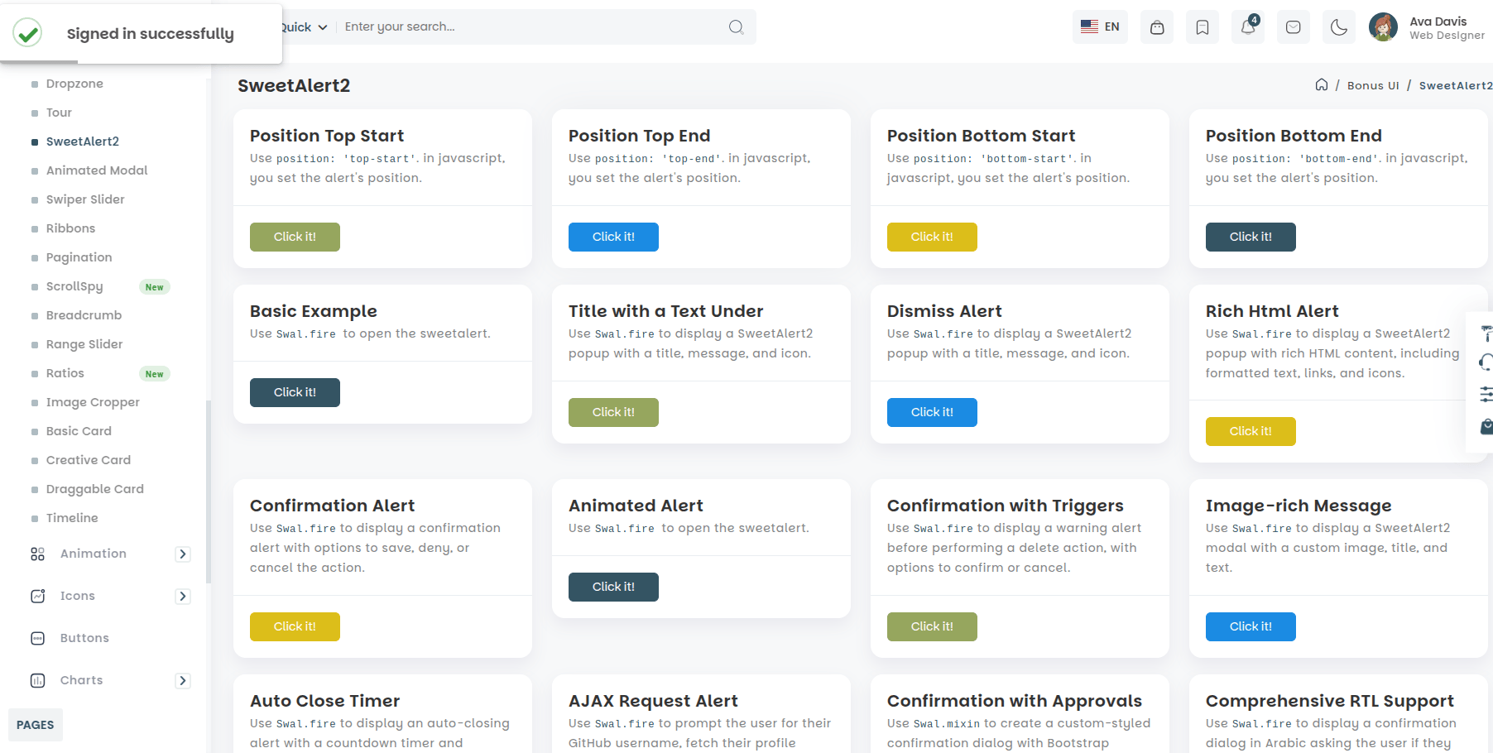Open Animated Modal in sidebar
Image resolution: width=1493 pixels, height=753 pixels.
(97, 170)
